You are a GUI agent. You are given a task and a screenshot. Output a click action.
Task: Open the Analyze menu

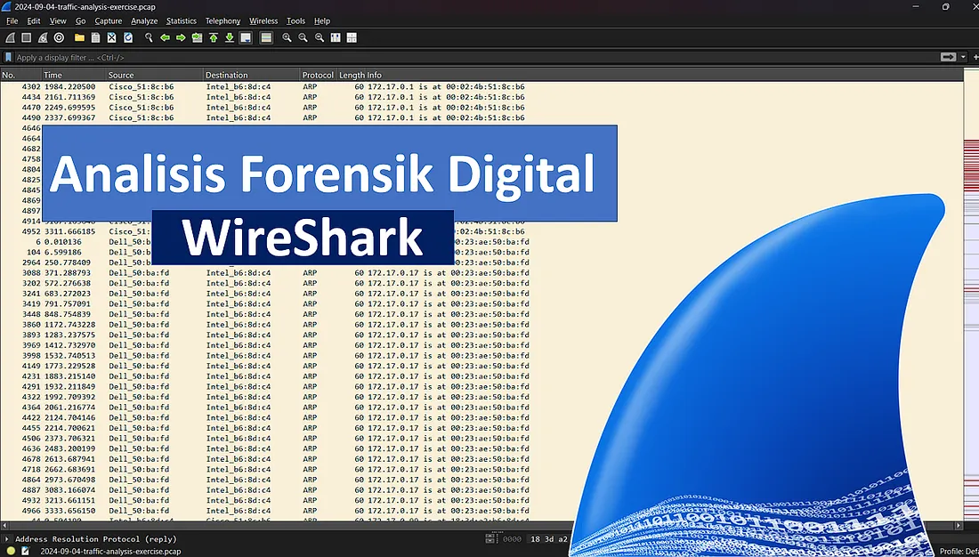[144, 20]
